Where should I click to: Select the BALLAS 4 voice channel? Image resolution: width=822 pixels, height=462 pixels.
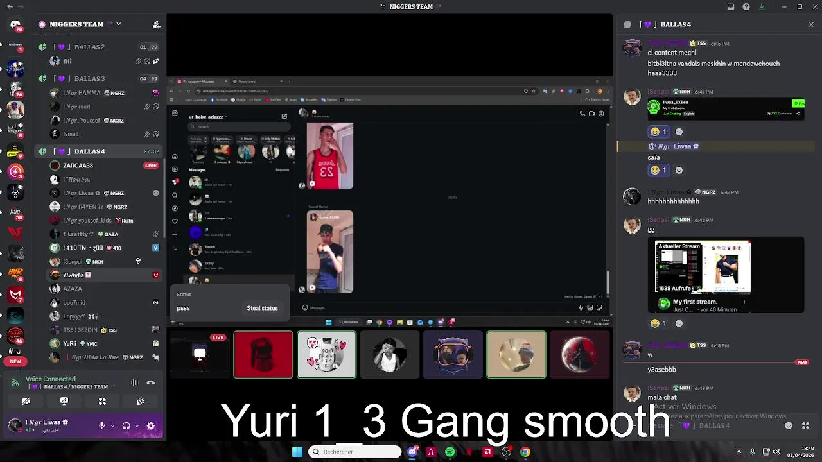[x=98, y=151]
